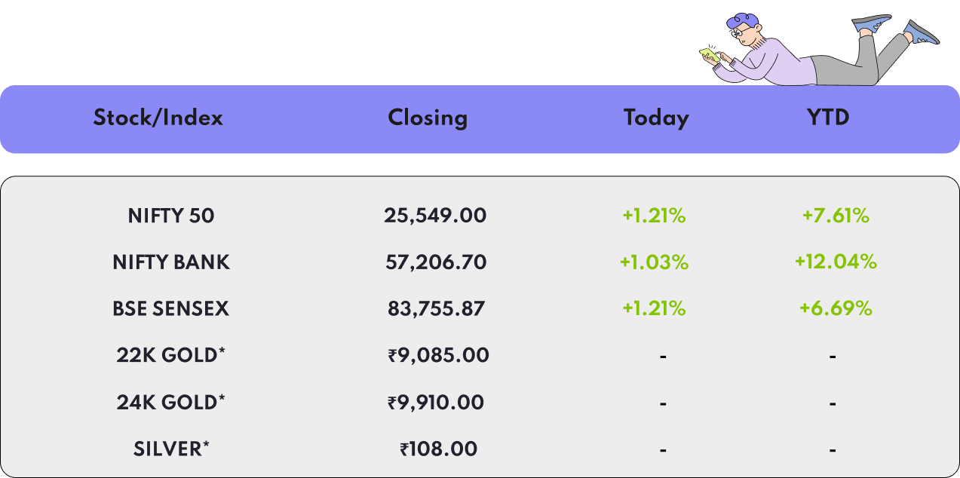Click NIFTY BANK today change +1.03%

pos(654,262)
